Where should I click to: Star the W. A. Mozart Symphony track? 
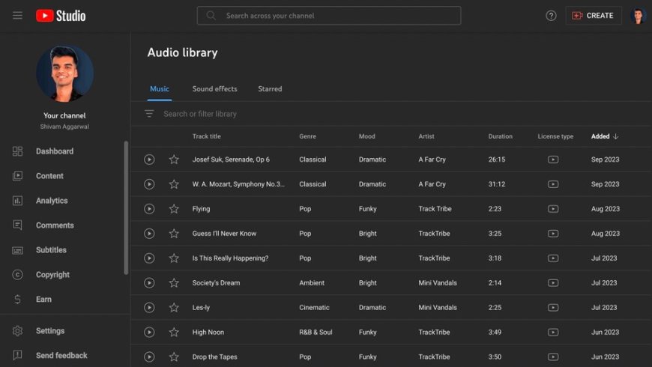[174, 184]
